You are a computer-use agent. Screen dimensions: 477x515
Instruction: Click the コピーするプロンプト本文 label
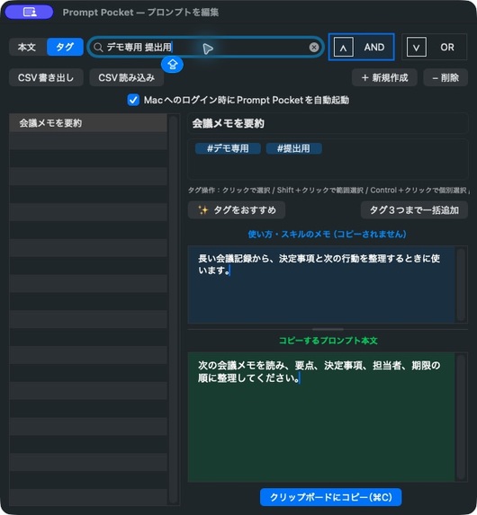[x=328, y=341]
